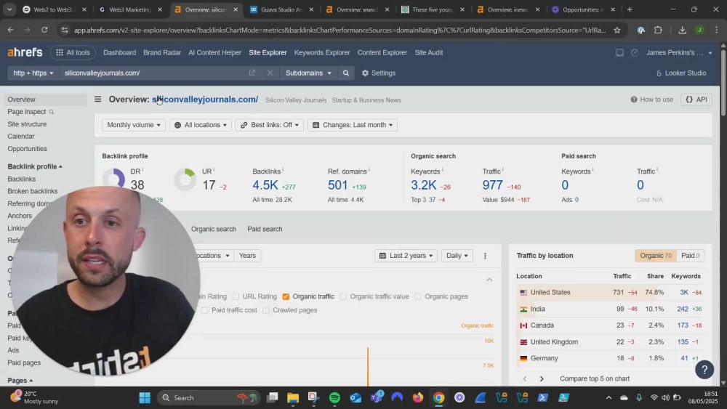Viewport: 727px width, 409px height.
Task: Collapse the Backlink profile sidebar section
Action: [x=35, y=166]
